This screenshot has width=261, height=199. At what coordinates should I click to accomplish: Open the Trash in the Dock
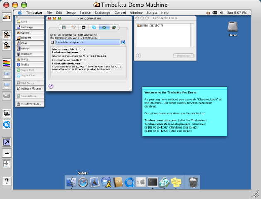click(193, 182)
